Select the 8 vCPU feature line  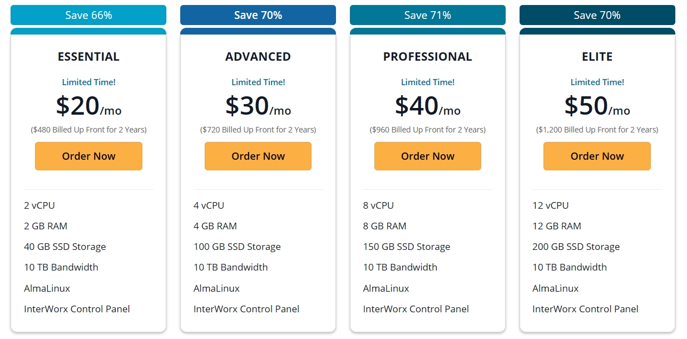[x=378, y=205]
